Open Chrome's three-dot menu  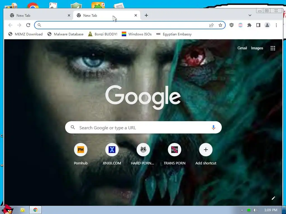point(276,25)
